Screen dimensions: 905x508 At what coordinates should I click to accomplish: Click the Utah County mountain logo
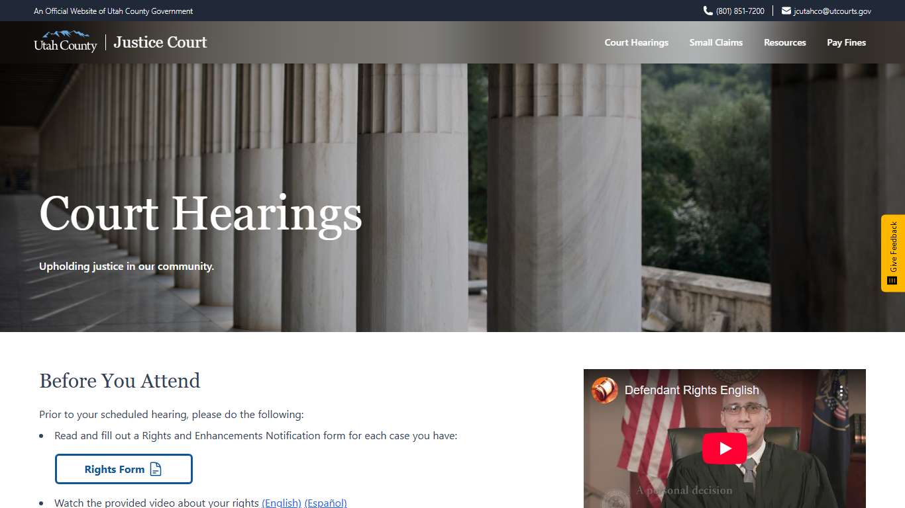pyautogui.click(x=66, y=42)
